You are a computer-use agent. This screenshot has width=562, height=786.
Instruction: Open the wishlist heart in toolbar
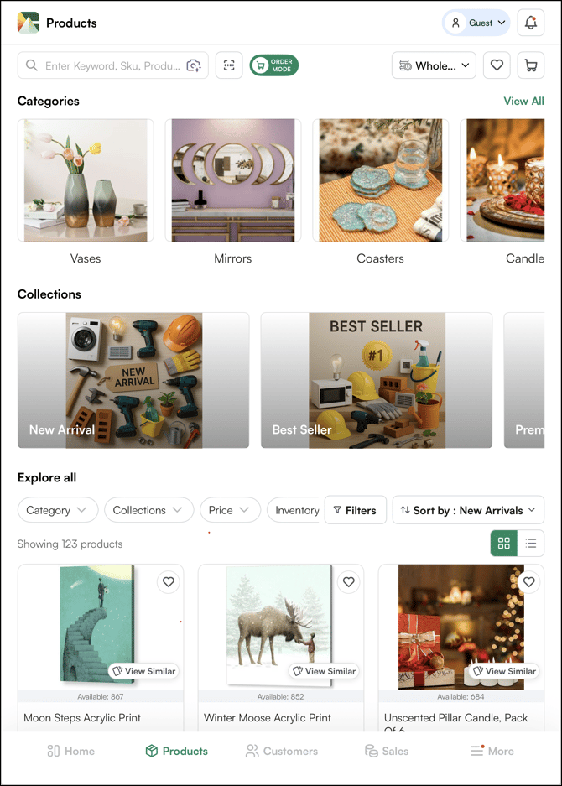(x=497, y=65)
